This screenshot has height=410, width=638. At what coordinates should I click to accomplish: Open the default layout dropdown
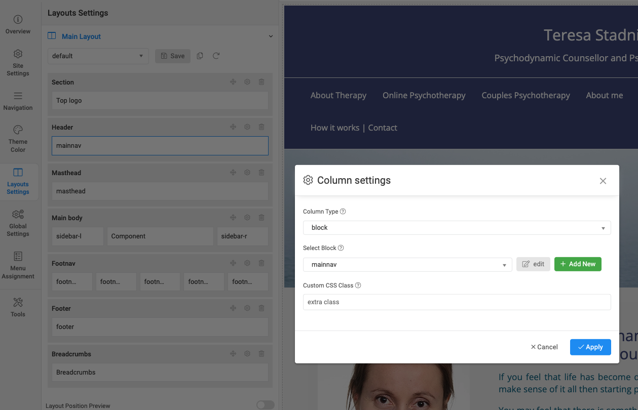[x=98, y=56]
